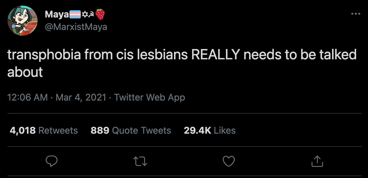This screenshot has width=368, height=178.
Task: Open the share tweet icon
Action: click(317, 161)
